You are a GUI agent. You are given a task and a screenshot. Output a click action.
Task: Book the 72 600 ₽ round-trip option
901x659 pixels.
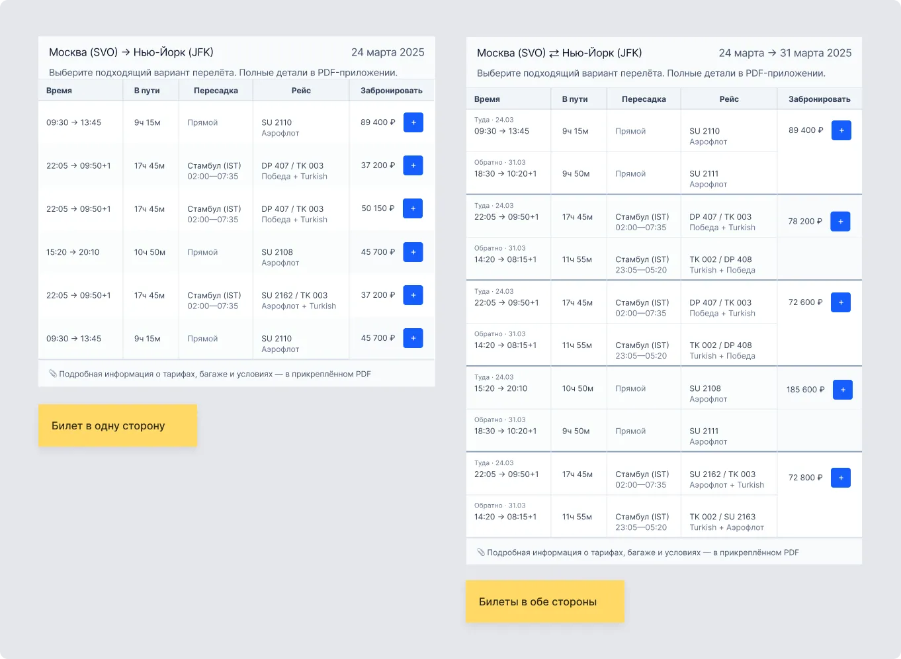pyautogui.click(x=840, y=302)
